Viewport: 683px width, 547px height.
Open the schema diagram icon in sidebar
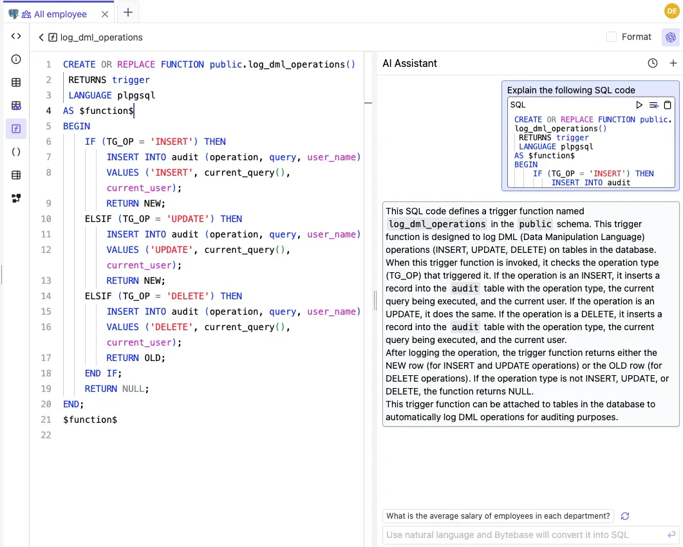coord(16,198)
